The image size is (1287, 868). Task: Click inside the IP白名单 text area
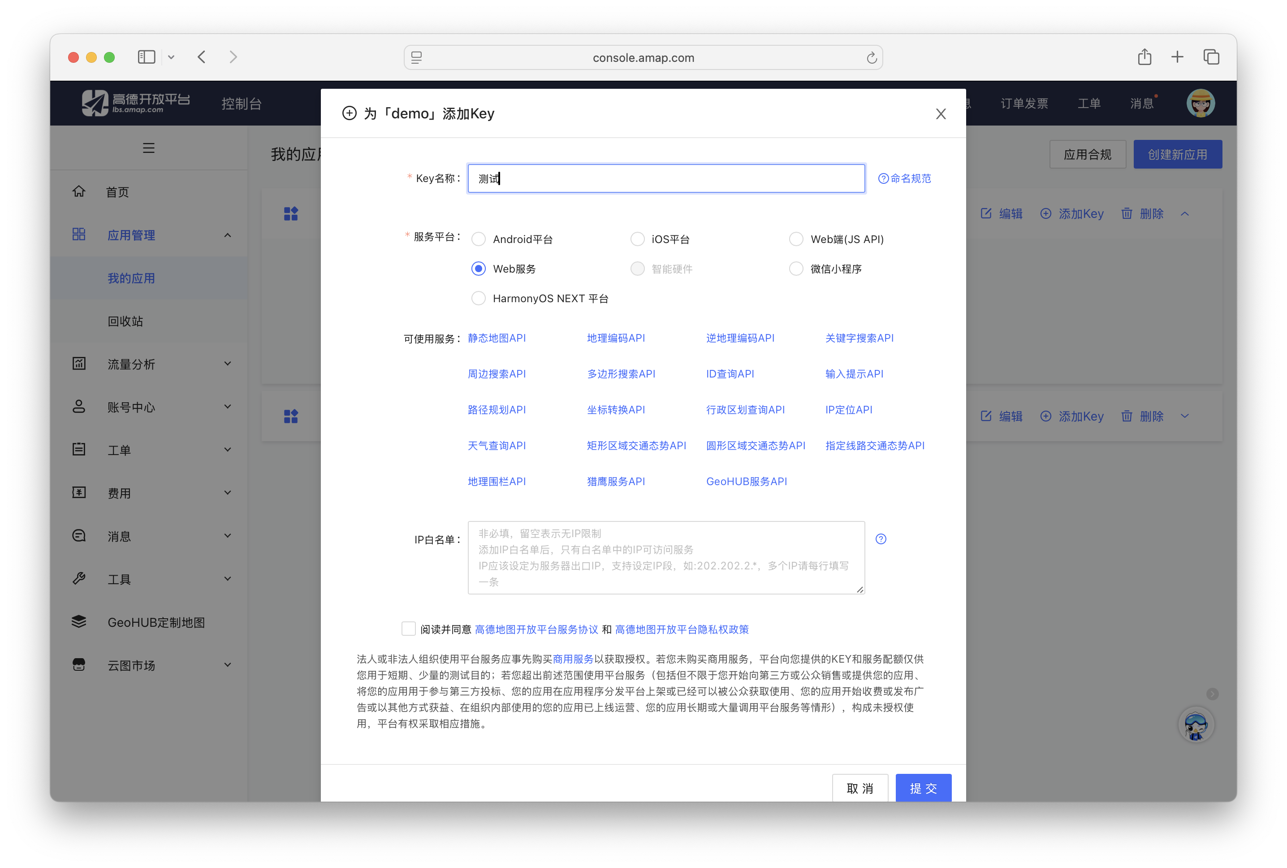[665, 557]
